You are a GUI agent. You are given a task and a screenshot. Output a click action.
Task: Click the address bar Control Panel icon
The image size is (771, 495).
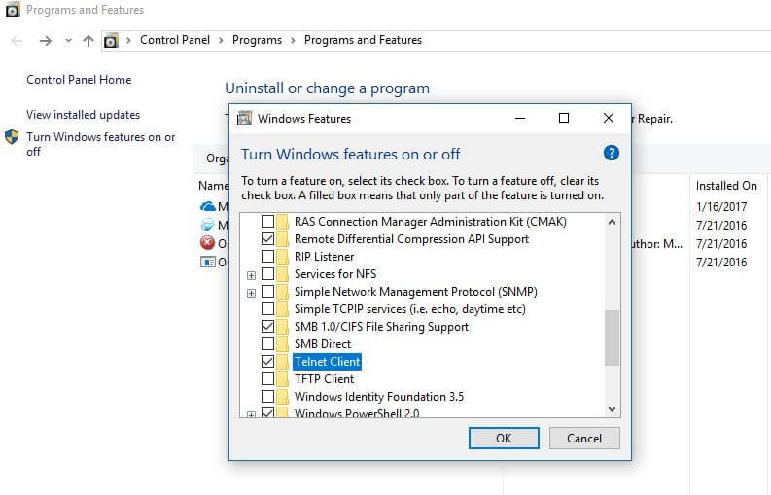coord(111,40)
